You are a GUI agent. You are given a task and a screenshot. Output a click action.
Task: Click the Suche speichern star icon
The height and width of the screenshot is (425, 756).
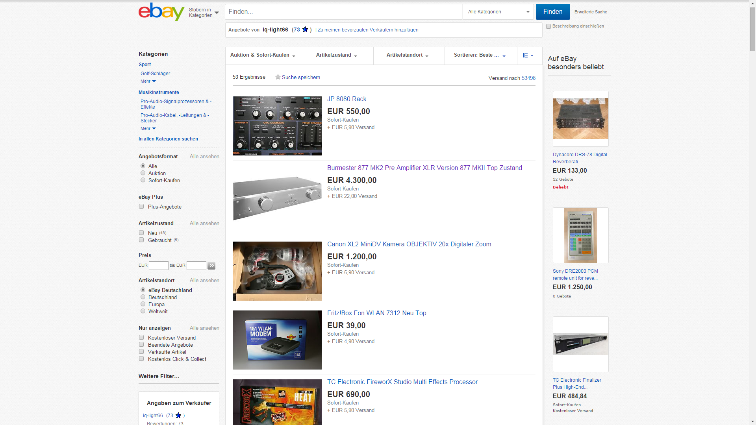click(278, 77)
